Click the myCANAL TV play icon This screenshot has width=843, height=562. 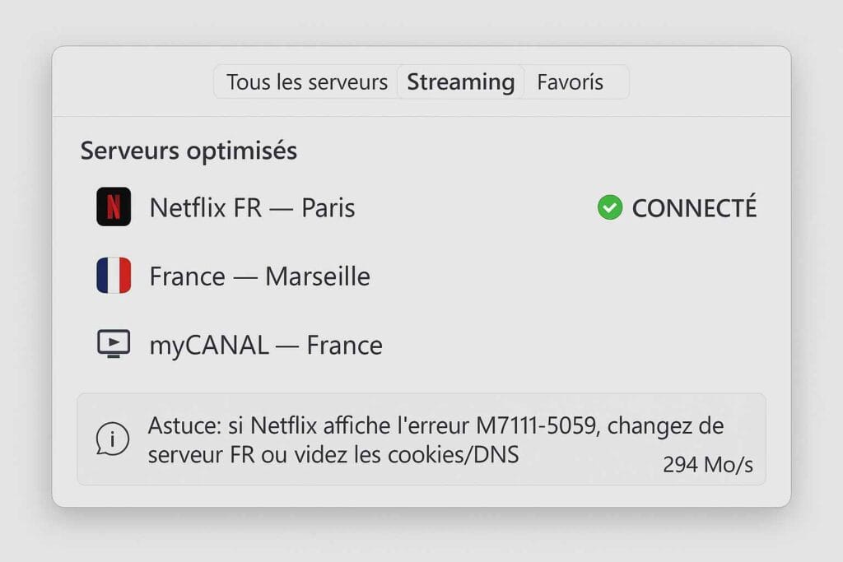(x=114, y=343)
